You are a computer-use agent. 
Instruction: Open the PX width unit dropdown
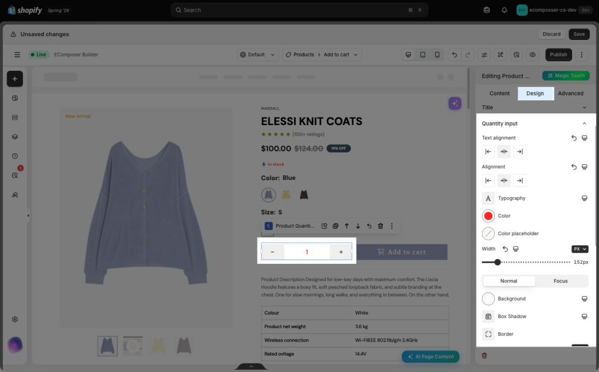coord(580,249)
